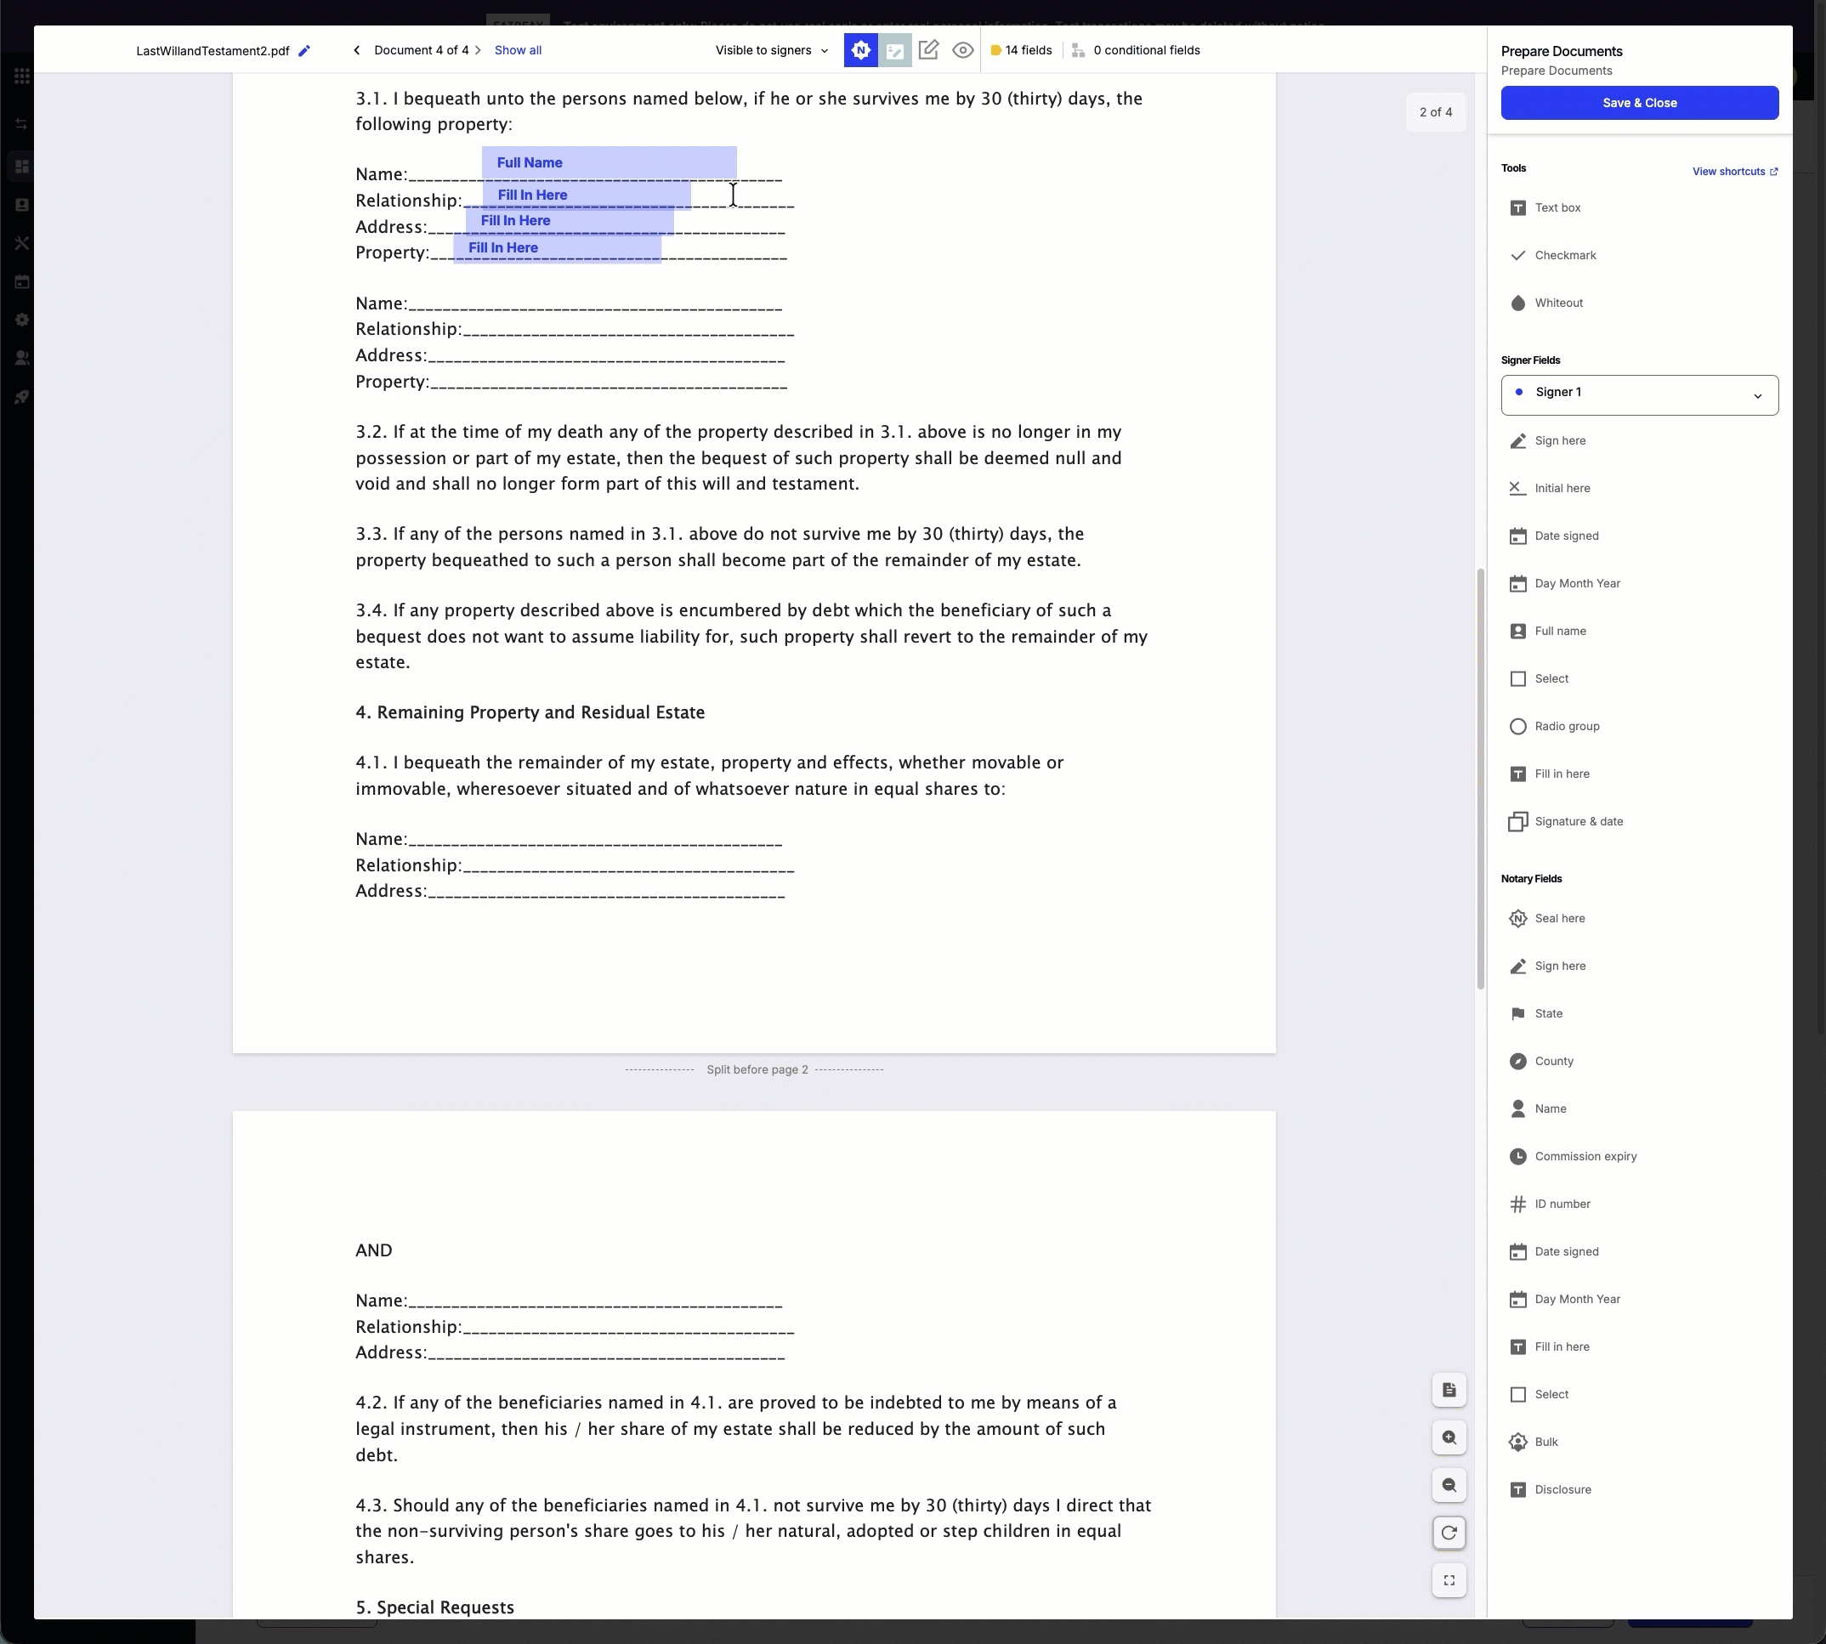The image size is (1826, 1644).
Task: Click the document pages icon button
Action: [1449, 1390]
